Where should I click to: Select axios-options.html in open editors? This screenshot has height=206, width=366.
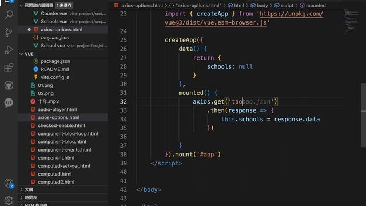point(62,30)
